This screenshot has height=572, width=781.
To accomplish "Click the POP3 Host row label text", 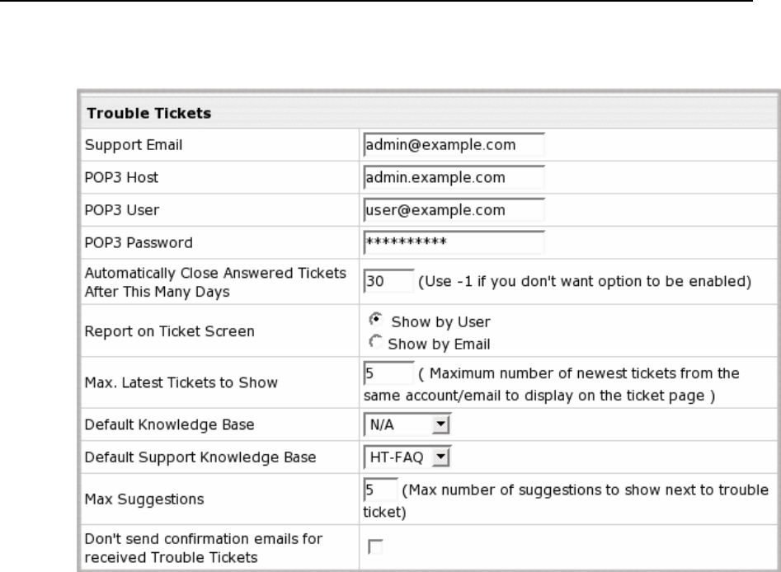I will tap(118, 178).
